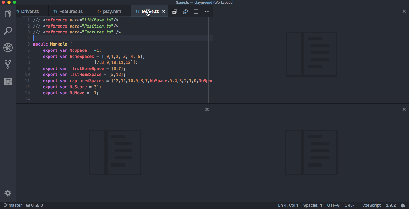Open the Spaces: 4 indentation selector
The width and height of the screenshot is (409, 209).
click(312, 205)
